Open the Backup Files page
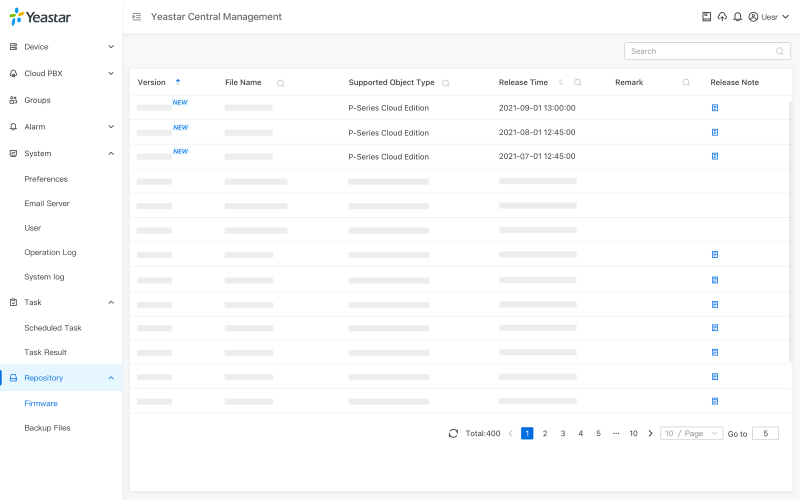 click(47, 428)
